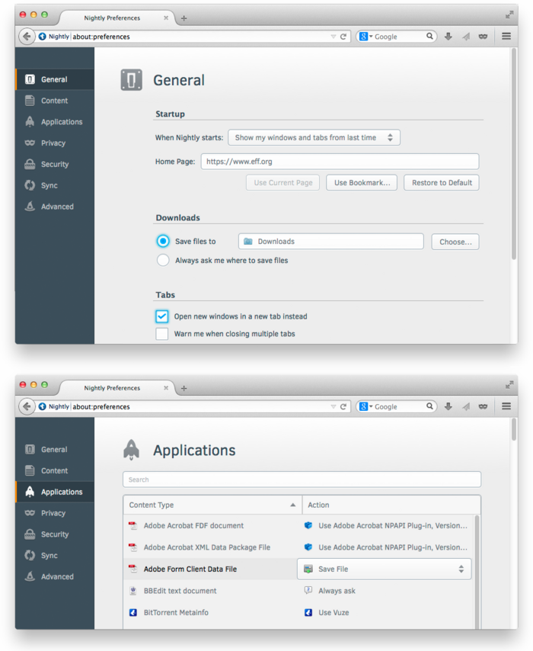Select Content in bottom window sidebar
The image size is (533, 651).
click(54, 470)
